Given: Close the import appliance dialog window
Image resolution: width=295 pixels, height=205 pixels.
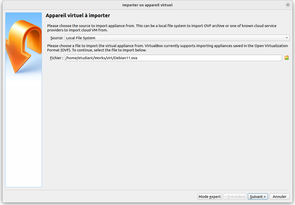Looking at the screenshot, I should (288, 5).
